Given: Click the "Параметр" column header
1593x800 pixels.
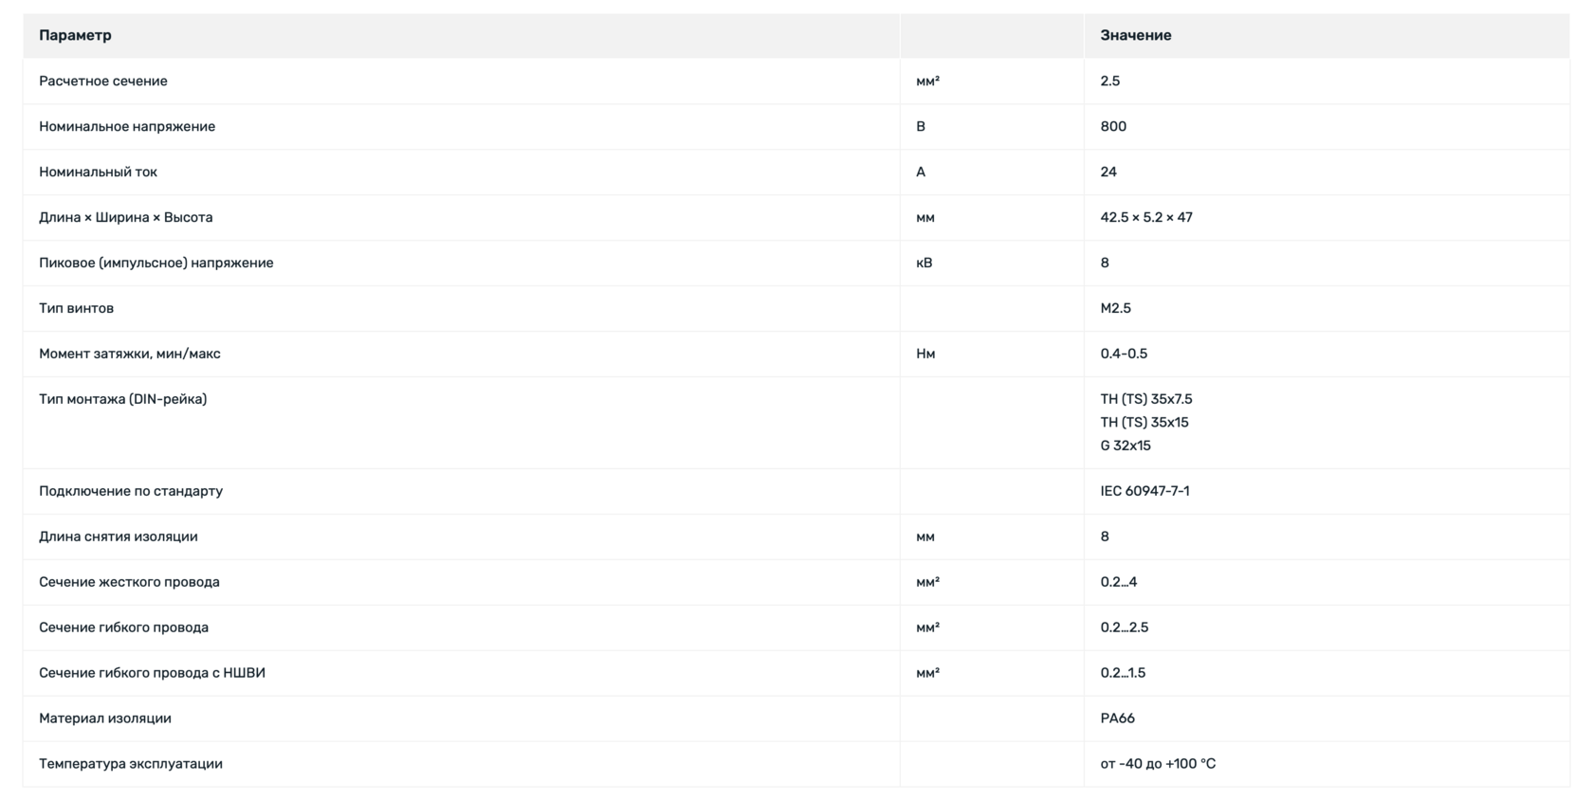Looking at the screenshot, I should coord(75,35).
